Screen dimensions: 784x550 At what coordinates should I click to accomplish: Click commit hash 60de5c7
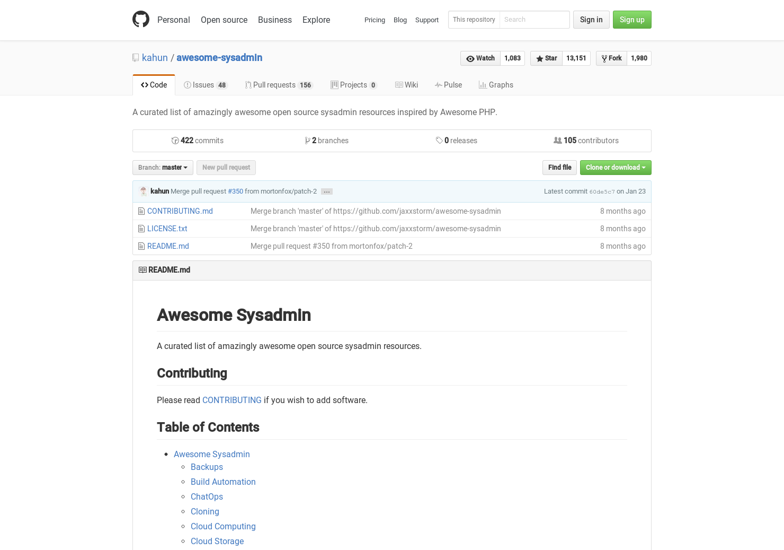(x=602, y=191)
